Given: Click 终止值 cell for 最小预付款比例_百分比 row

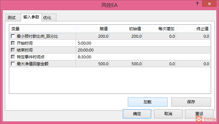Looking at the screenshot, I should (x=193, y=36).
